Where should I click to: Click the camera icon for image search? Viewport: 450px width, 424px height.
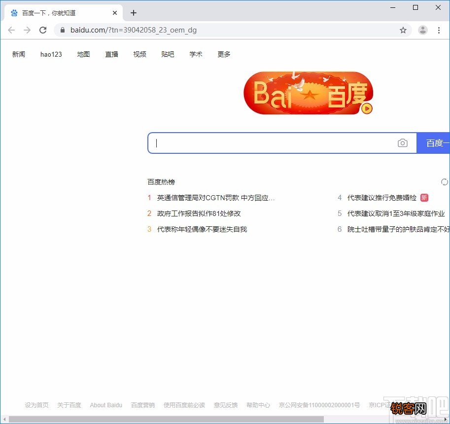[x=403, y=142]
